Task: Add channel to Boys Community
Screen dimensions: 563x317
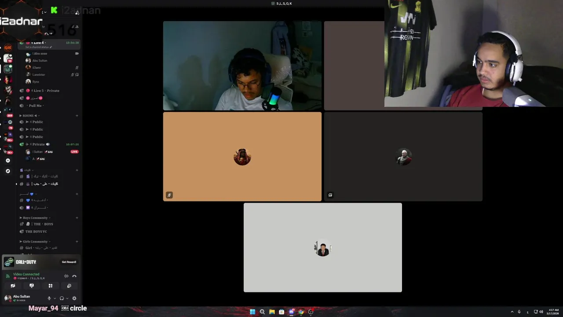Action: click(x=77, y=217)
